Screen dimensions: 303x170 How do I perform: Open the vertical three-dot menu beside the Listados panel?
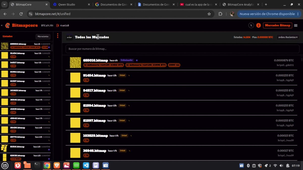[58, 36]
